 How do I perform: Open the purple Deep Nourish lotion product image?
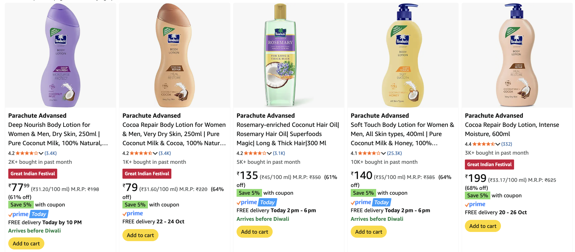(x=61, y=56)
